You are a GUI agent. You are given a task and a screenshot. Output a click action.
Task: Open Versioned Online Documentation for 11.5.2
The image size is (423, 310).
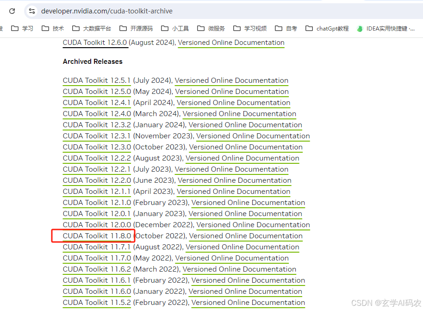pos(248,303)
